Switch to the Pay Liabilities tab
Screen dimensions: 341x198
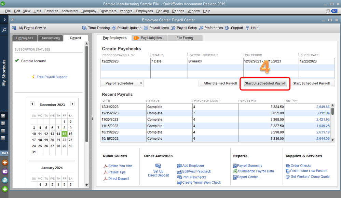tap(149, 38)
